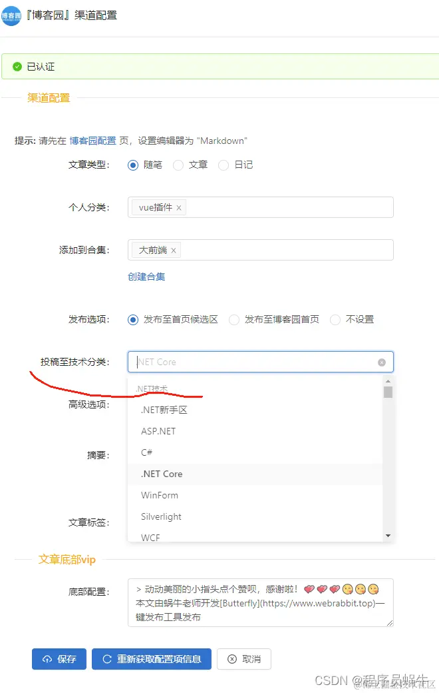Click 重新获取配置项信息 button

[x=152, y=659]
